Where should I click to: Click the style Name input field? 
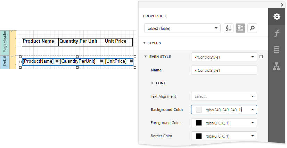(x=224, y=70)
